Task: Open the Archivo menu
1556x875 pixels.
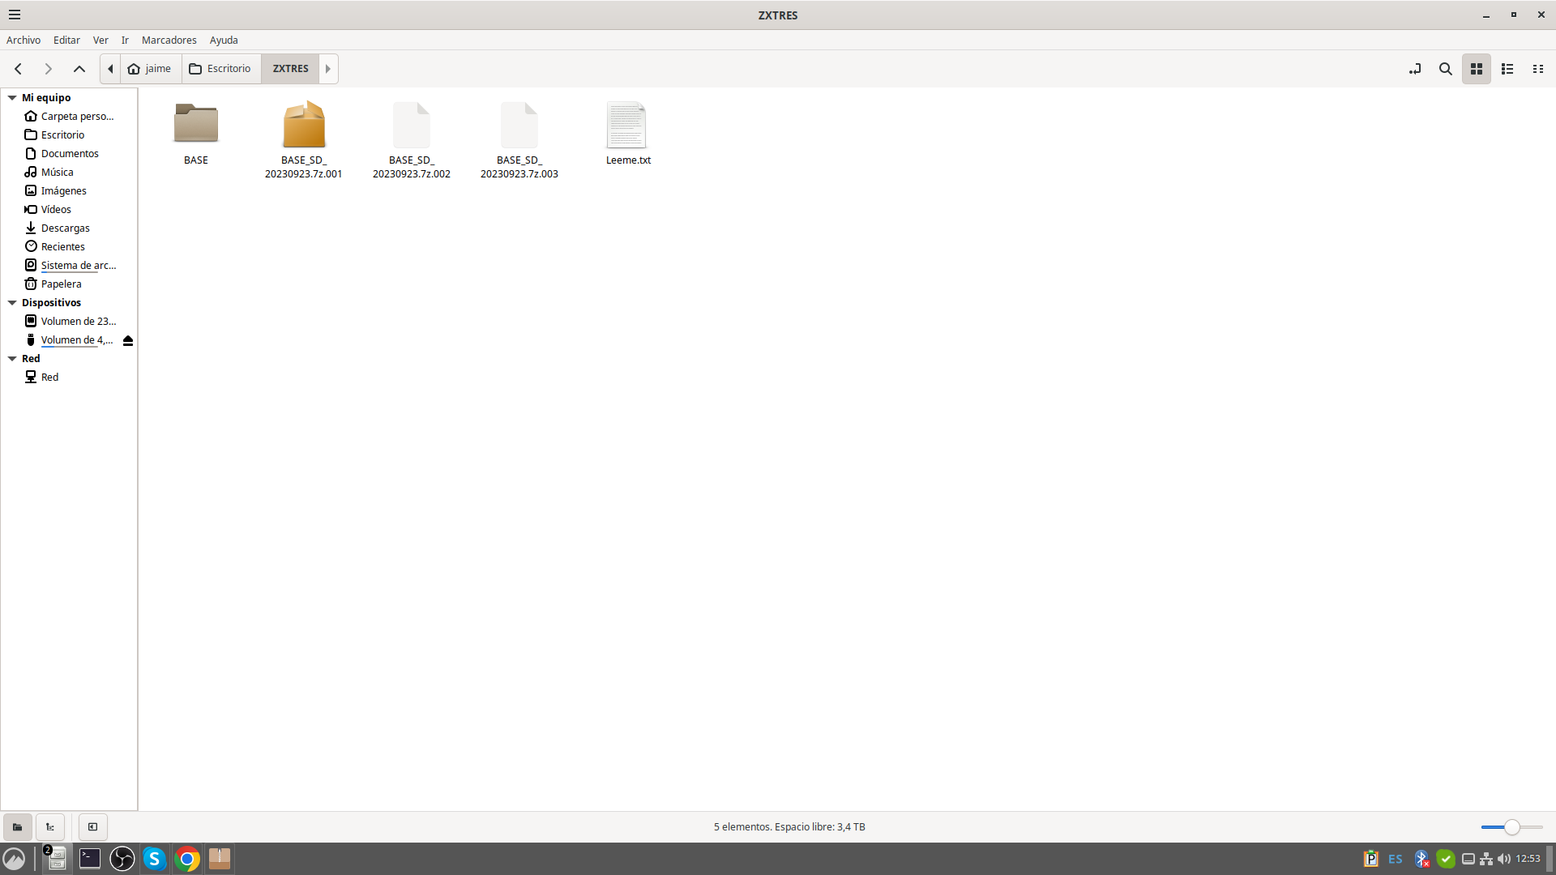Action: pyautogui.click(x=24, y=40)
